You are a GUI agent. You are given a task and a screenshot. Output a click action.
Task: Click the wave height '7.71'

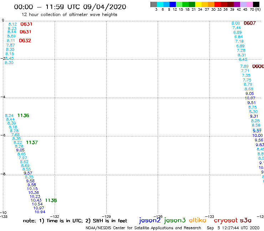(x=245, y=71)
